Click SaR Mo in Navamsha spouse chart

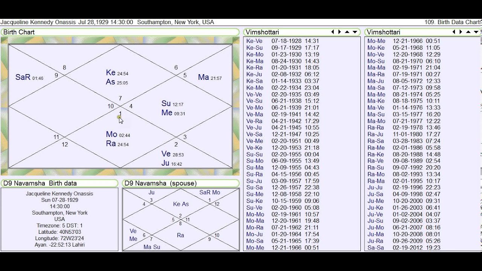tap(210, 192)
